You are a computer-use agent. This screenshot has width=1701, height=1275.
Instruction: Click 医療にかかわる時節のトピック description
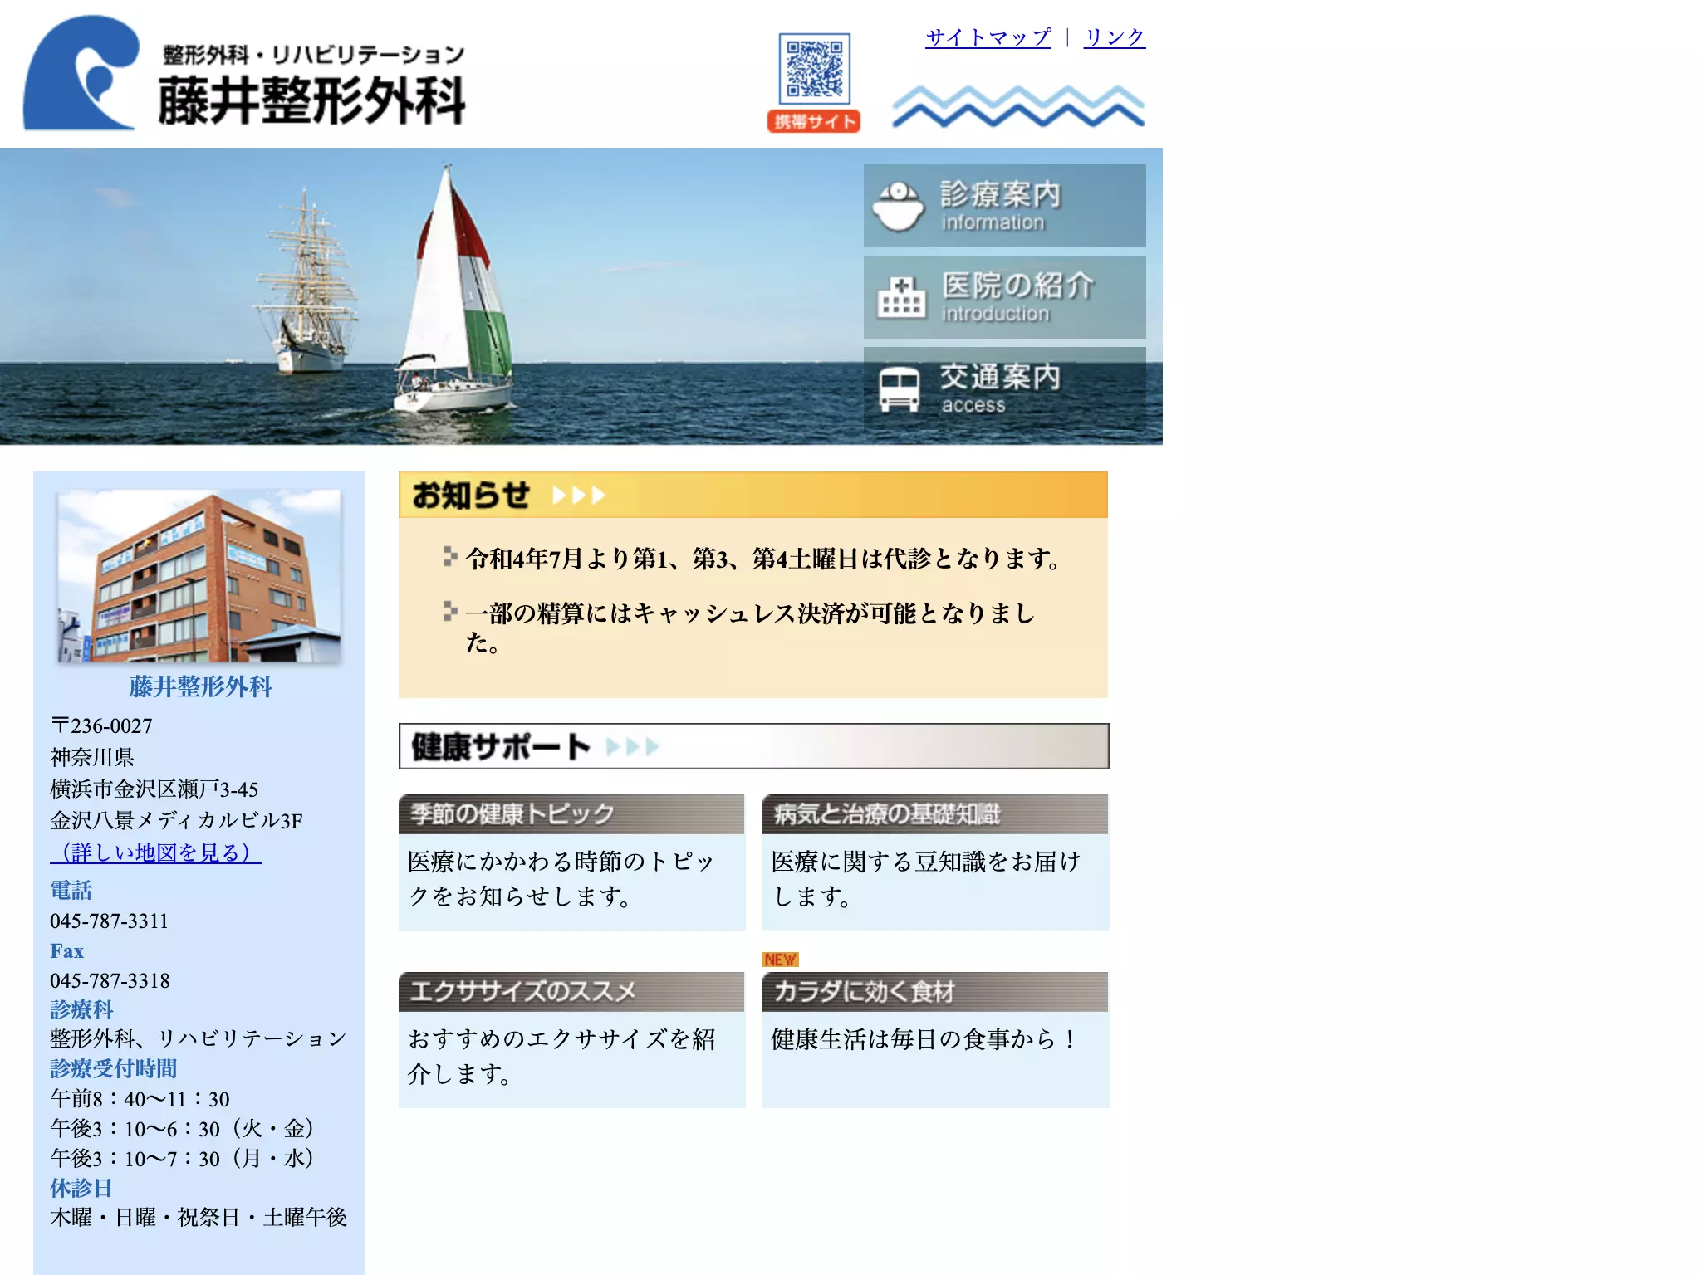(561, 879)
